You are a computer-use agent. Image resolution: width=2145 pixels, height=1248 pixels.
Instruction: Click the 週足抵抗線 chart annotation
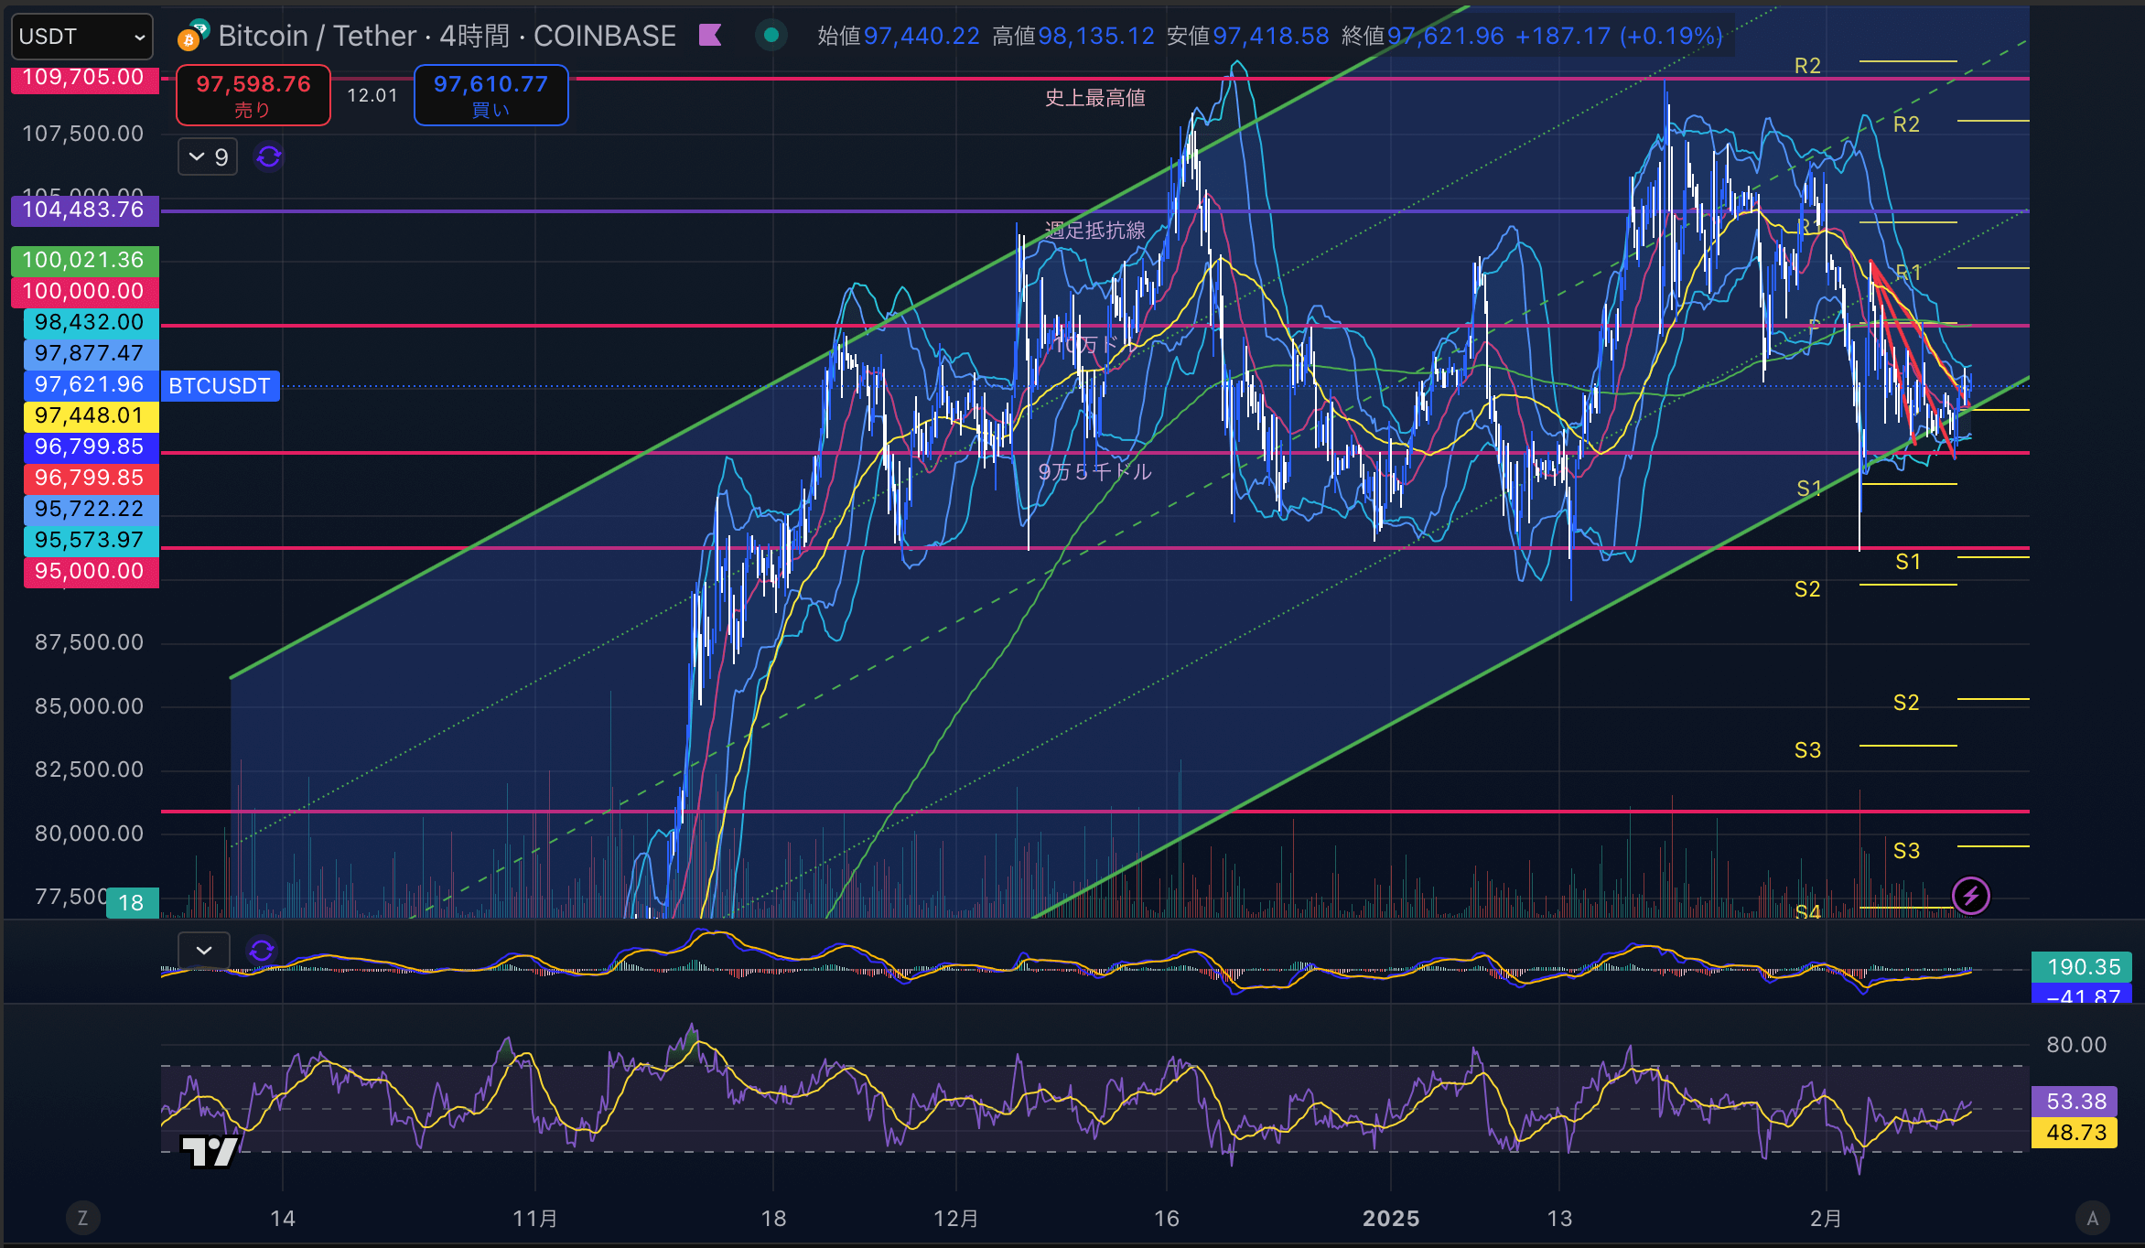point(1095,231)
